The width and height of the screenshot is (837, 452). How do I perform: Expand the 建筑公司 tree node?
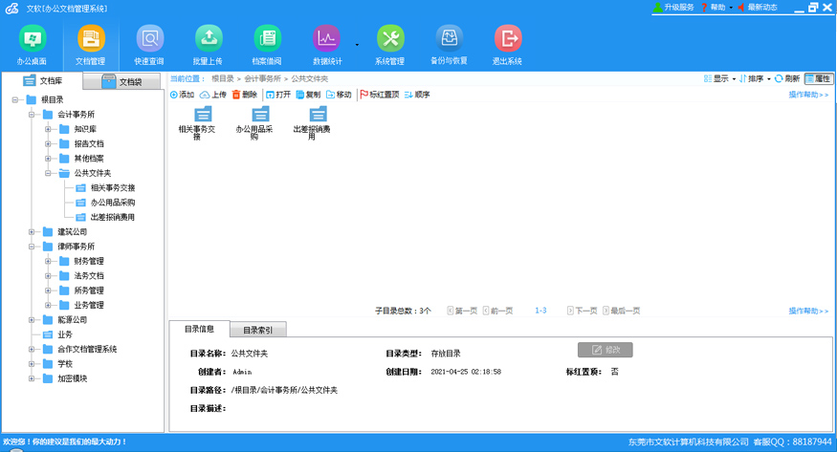(x=32, y=231)
